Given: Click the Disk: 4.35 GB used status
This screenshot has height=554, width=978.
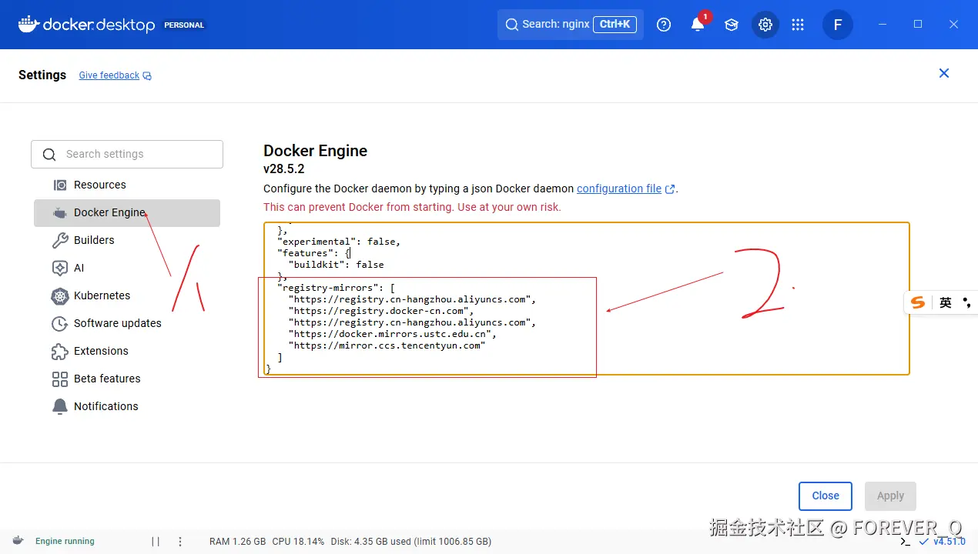Looking at the screenshot, I should (411, 541).
